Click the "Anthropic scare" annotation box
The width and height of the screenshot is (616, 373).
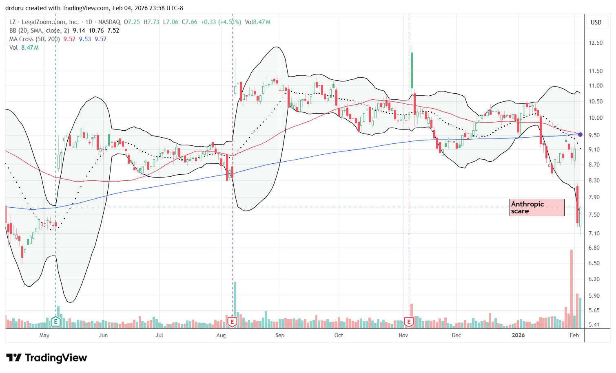coord(536,208)
